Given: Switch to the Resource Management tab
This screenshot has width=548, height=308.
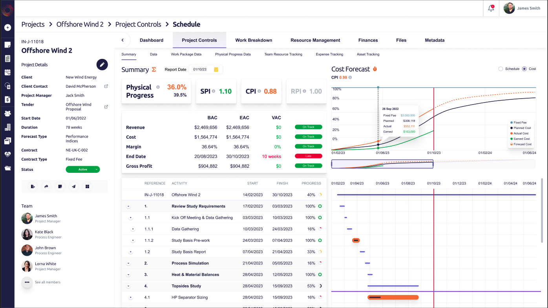Looking at the screenshot, I should pos(315,40).
